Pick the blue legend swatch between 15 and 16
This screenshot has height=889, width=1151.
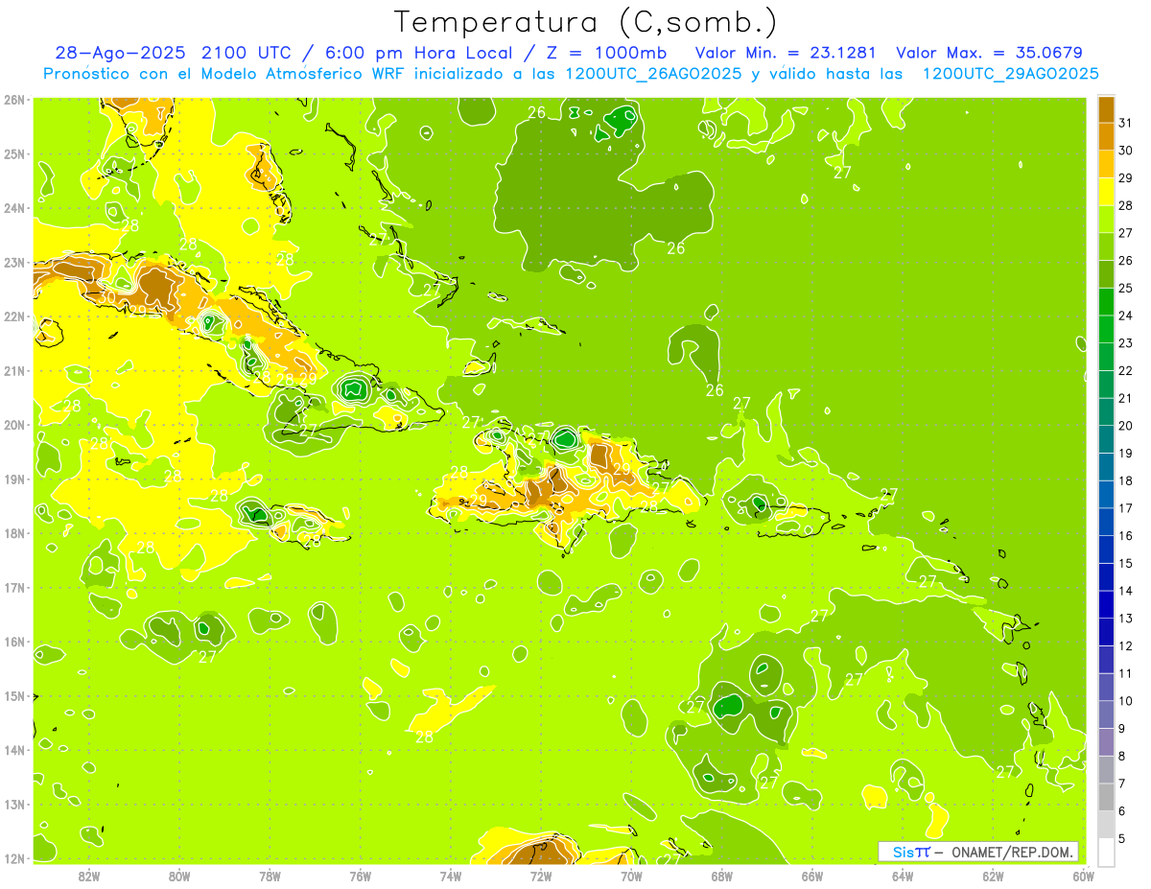point(1106,550)
